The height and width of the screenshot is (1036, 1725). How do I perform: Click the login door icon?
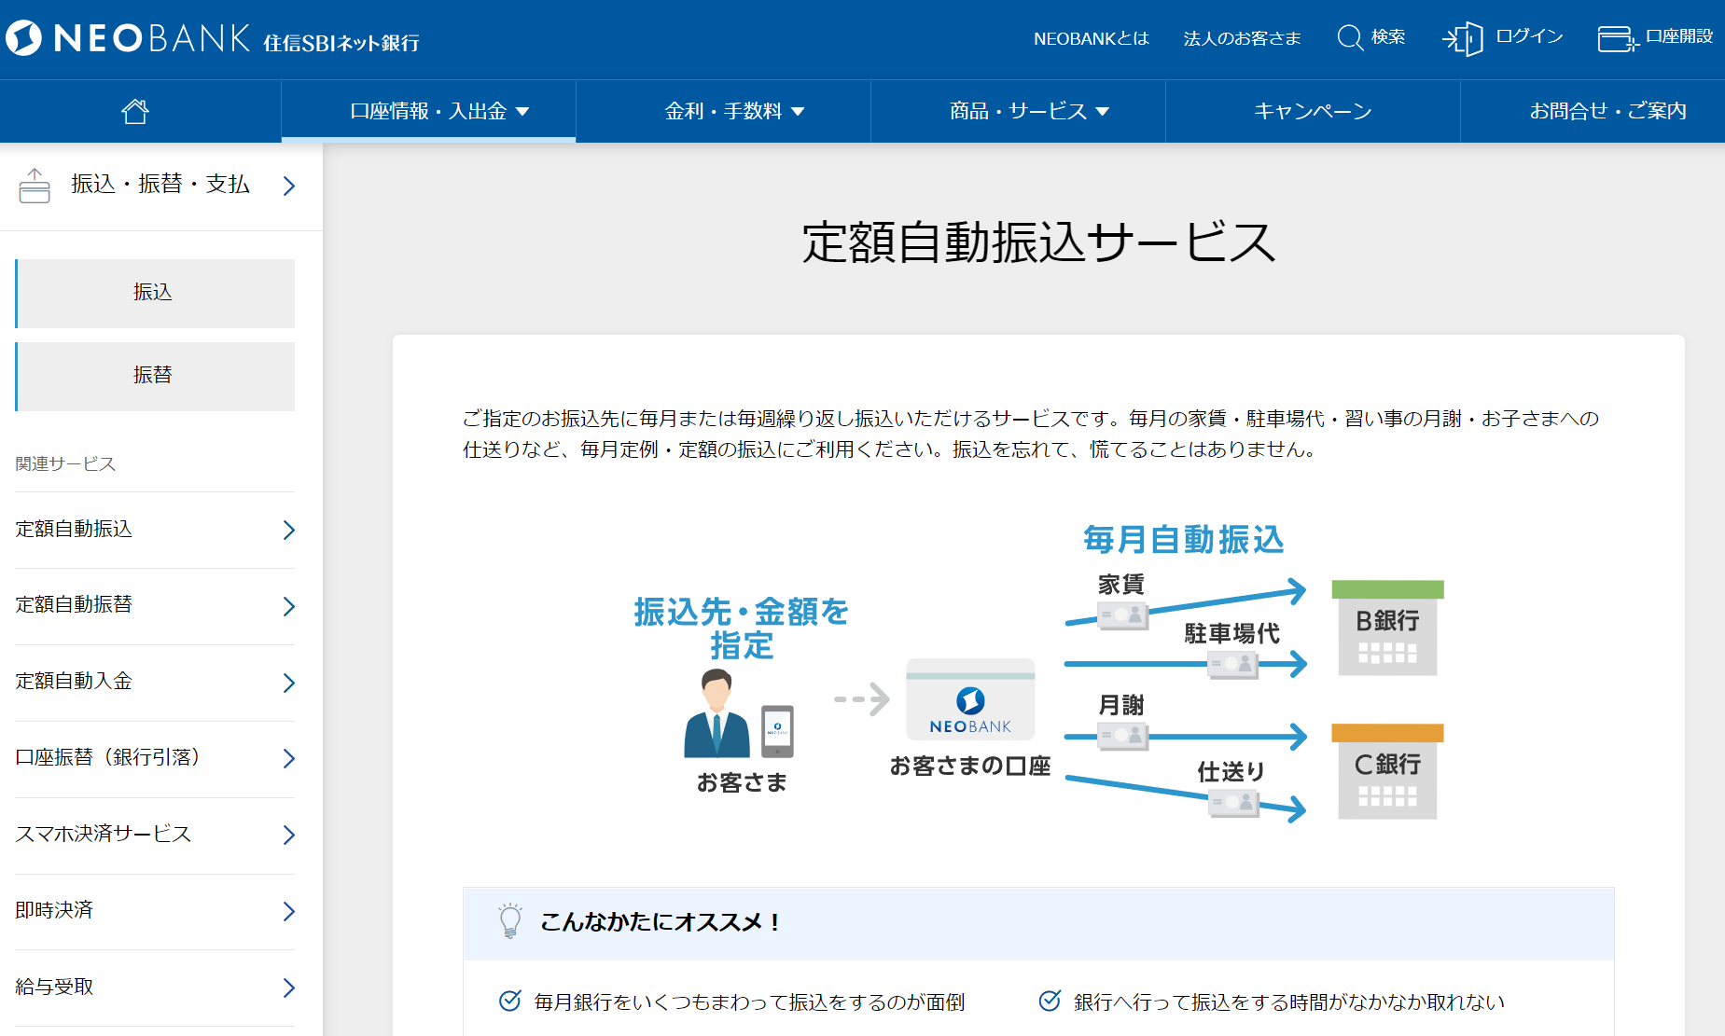pyautogui.click(x=1463, y=38)
